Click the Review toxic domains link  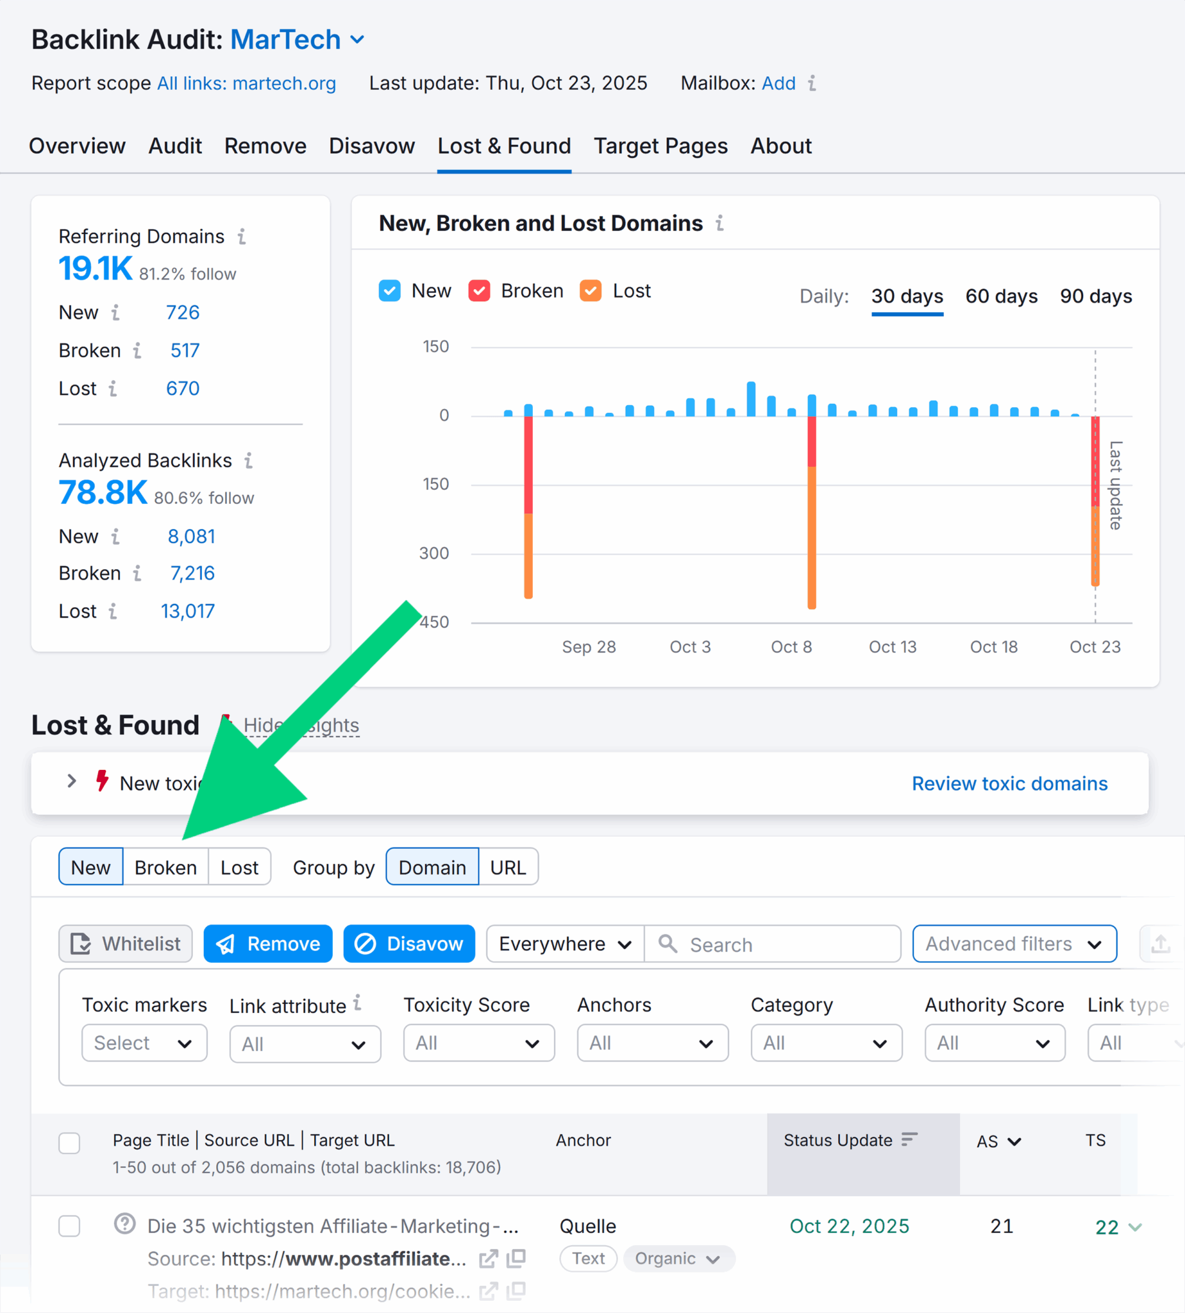point(1009,784)
